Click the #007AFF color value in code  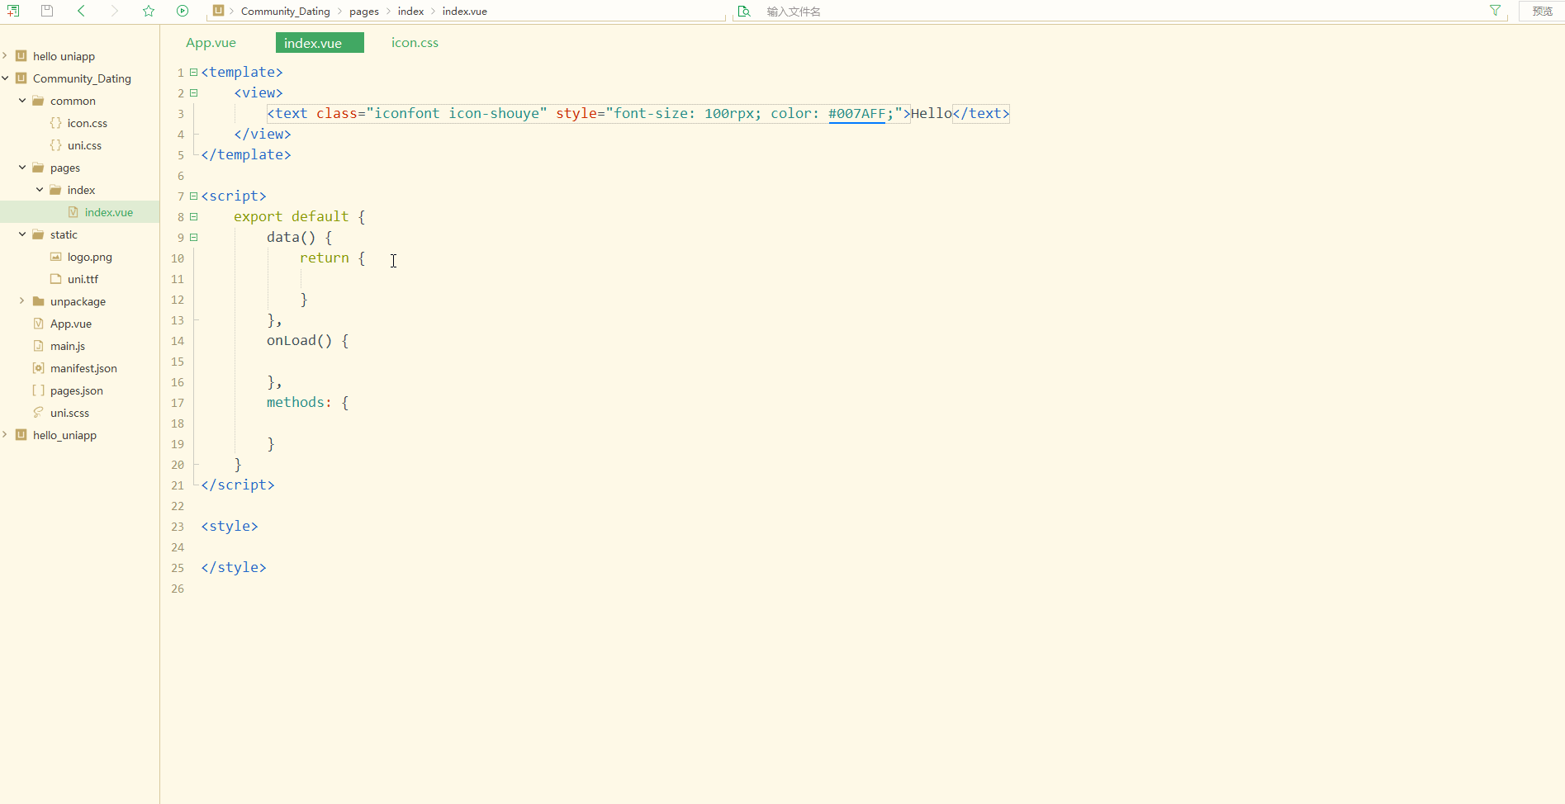[x=856, y=114]
